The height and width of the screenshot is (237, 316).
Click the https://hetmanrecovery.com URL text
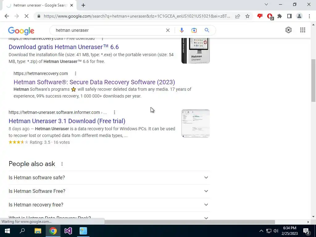tap(41, 73)
